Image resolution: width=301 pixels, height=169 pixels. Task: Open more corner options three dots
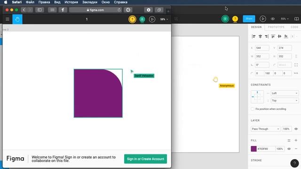click(296, 73)
